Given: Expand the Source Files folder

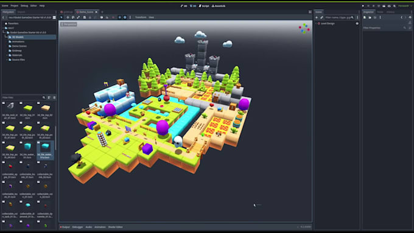Looking at the screenshot, I should point(7,60).
